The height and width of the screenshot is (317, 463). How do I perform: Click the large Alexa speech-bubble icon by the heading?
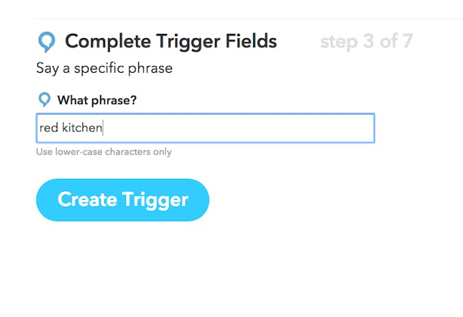(47, 42)
